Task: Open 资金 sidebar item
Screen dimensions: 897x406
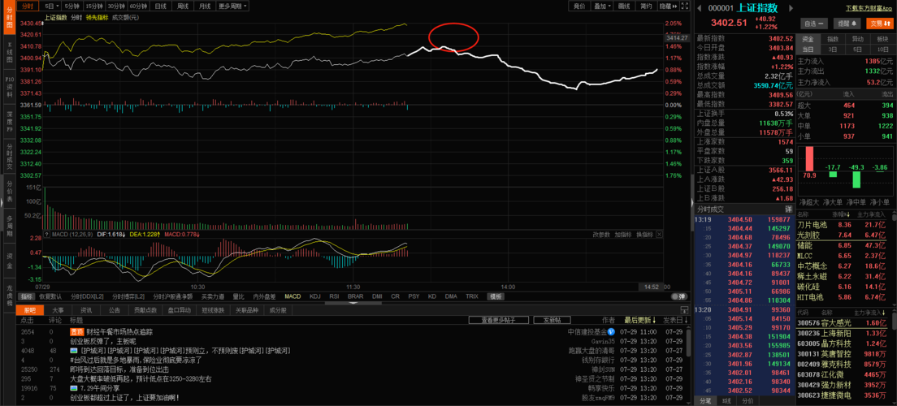Action: [x=9, y=261]
